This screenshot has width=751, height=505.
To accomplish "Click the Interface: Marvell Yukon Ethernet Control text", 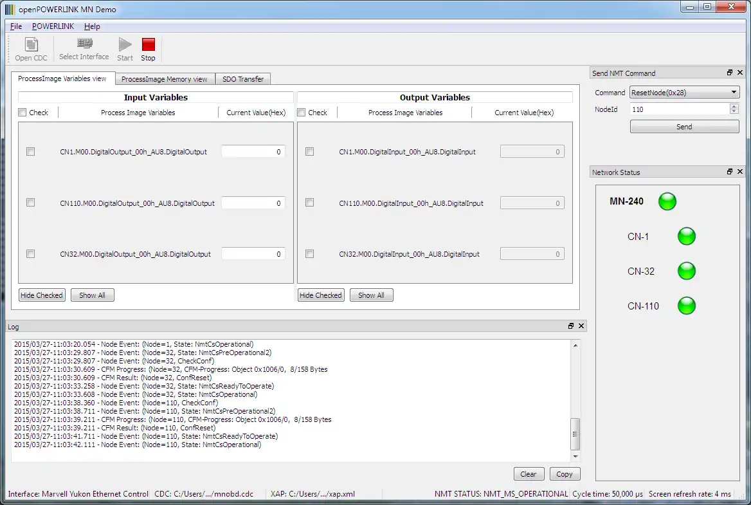I will [78, 493].
